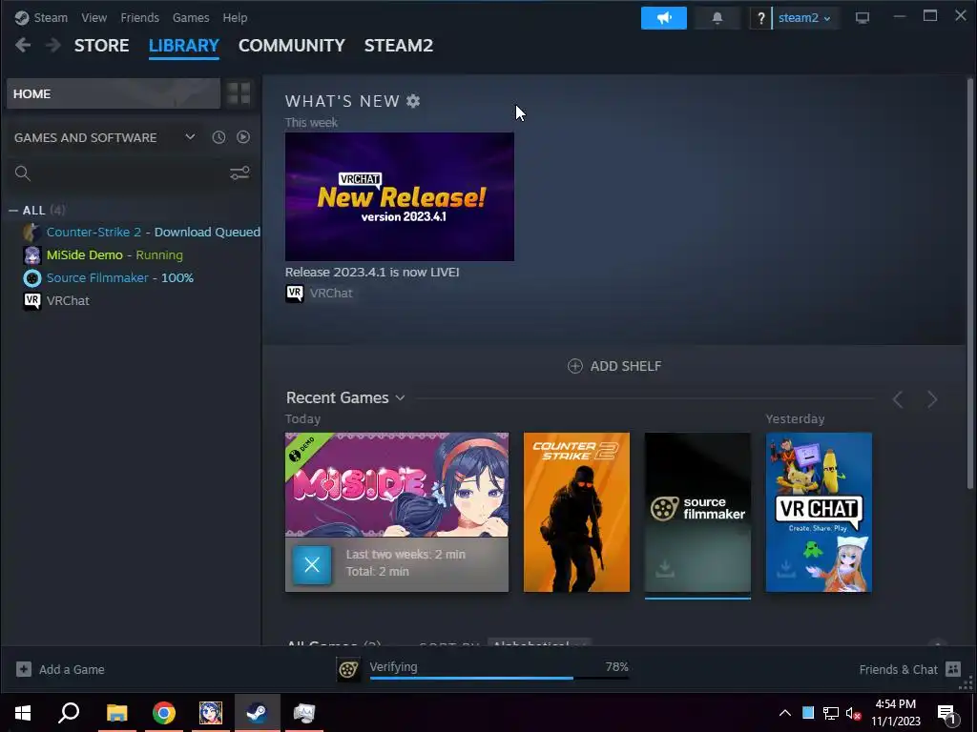The height and width of the screenshot is (732, 977).
Task: Click Counter-Strike 2 icon in library list
Action: [x=31, y=233]
